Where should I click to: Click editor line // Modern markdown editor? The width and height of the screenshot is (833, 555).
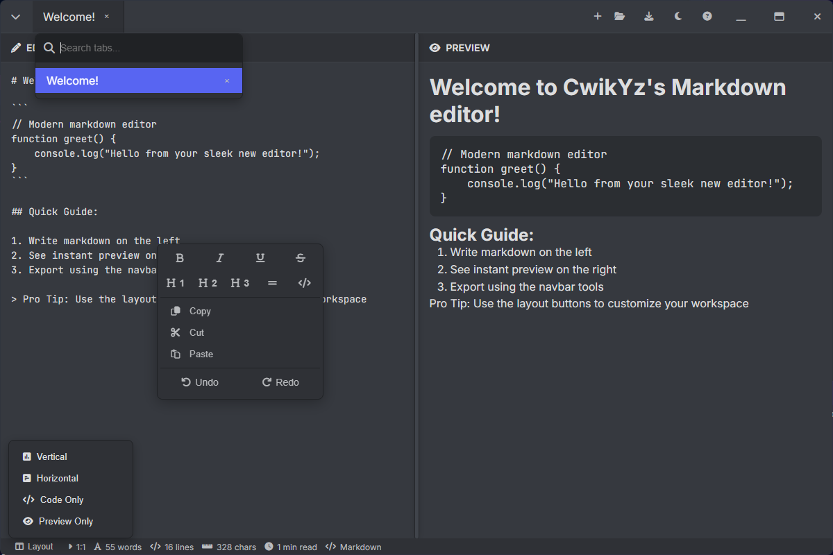pos(84,125)
